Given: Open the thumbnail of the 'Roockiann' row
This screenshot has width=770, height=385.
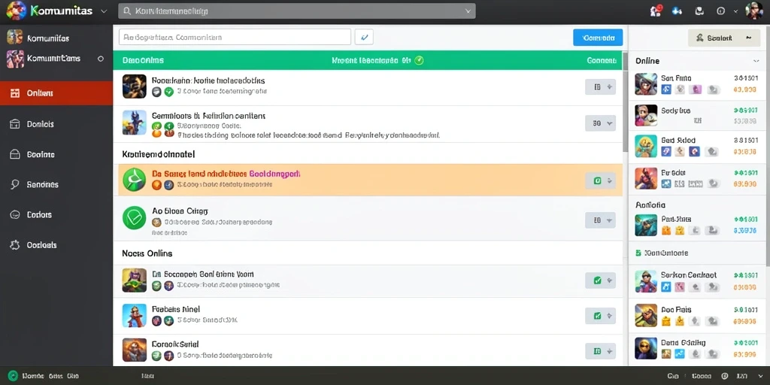Looking at the screenshot, I should (134, 86).
